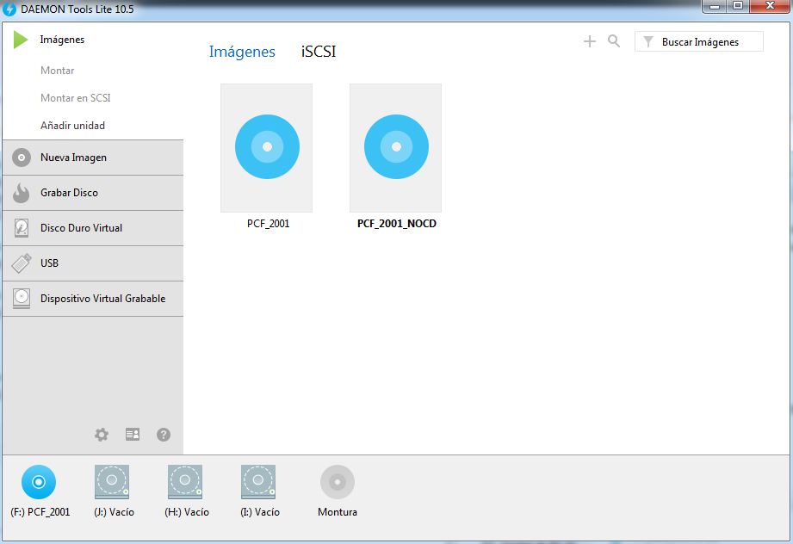Click the filter funnel icon in search box
The image size is (793, 544).
(647, 42)
